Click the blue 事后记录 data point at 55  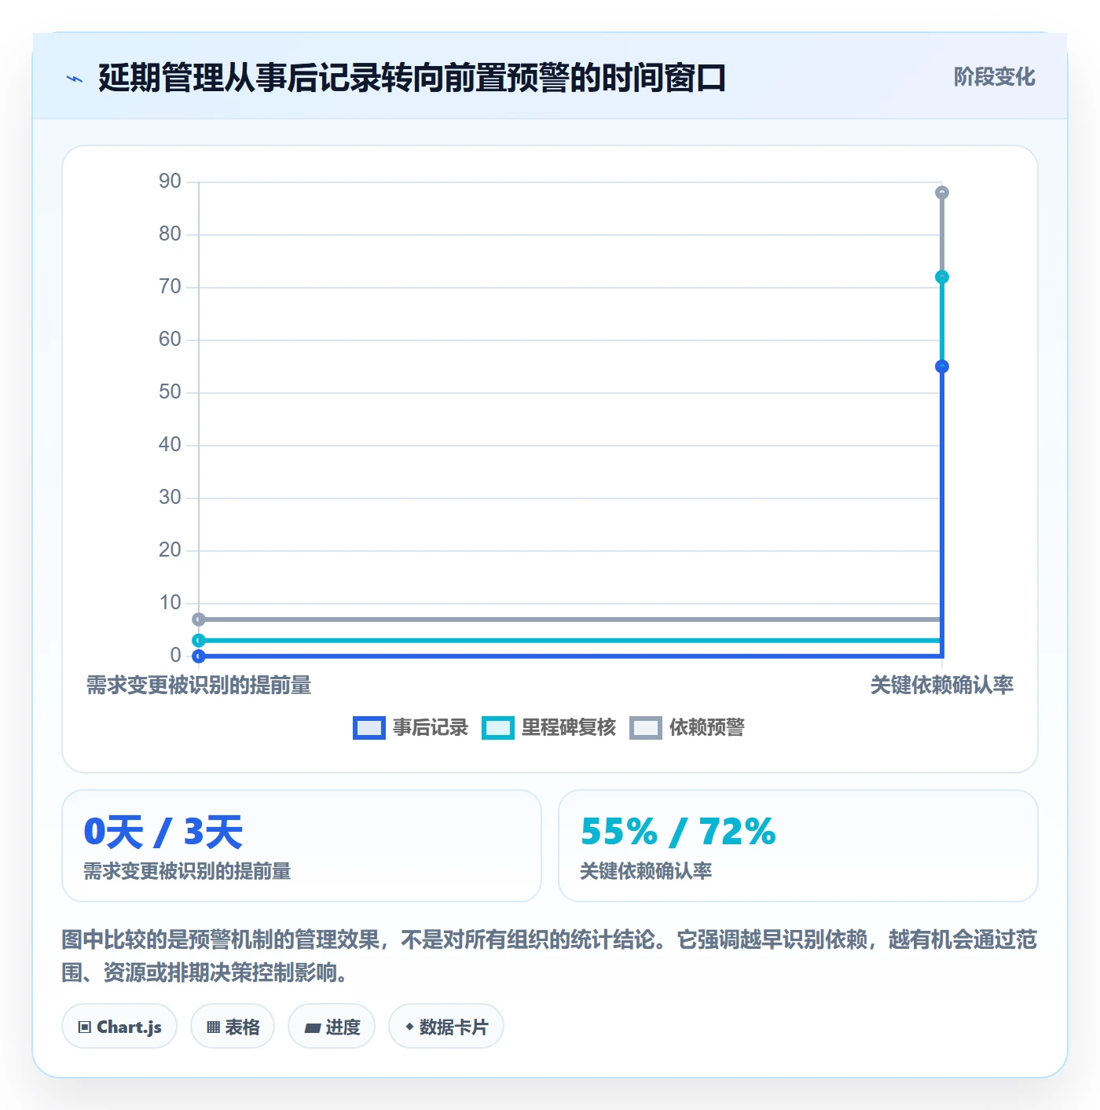(942, 366)
